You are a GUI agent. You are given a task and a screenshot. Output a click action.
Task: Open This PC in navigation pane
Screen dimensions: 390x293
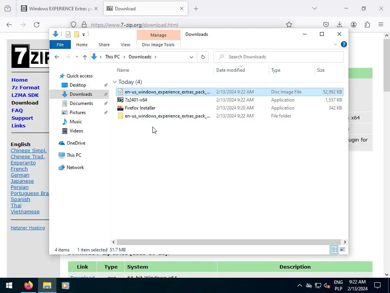[x=74, y=155]
